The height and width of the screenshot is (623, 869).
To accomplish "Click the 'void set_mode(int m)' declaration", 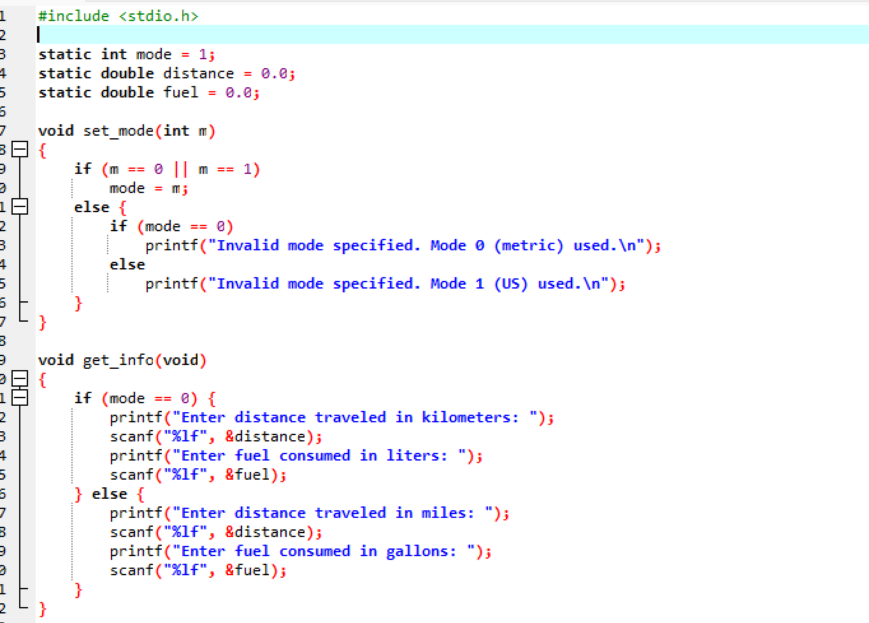I will coord(127,131).
